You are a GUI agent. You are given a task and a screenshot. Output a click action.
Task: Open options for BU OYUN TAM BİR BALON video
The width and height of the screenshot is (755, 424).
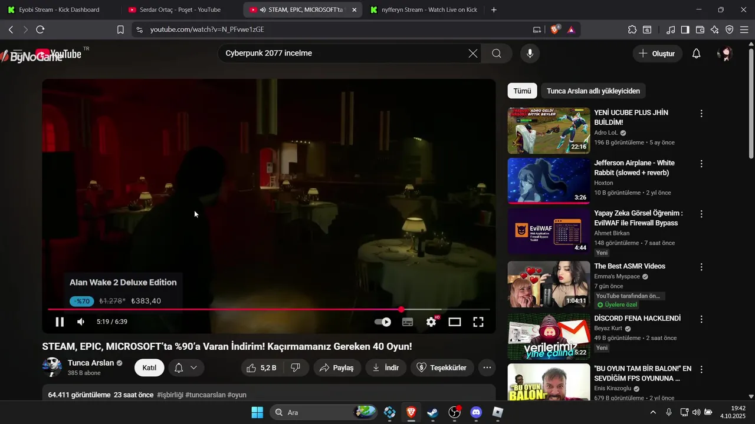coord(701,369)
